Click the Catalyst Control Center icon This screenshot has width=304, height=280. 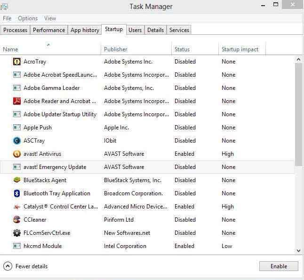tap(17, 207)
